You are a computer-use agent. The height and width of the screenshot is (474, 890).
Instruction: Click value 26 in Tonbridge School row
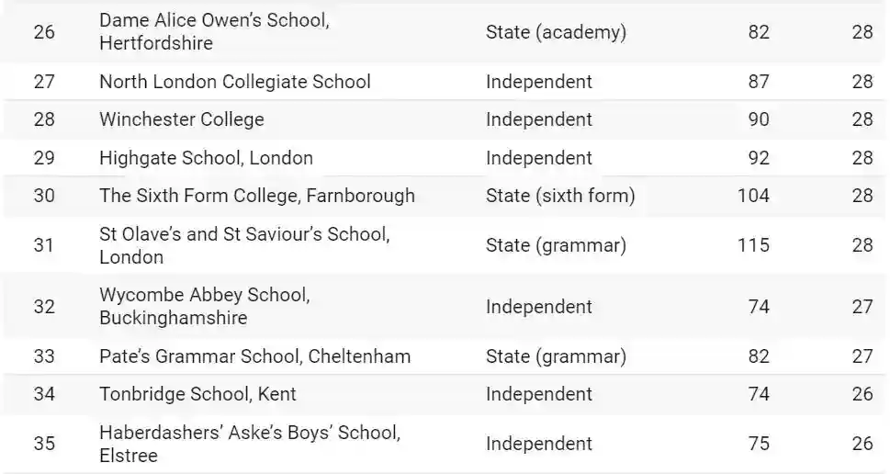pyautogui.click(x=862, y=394)
